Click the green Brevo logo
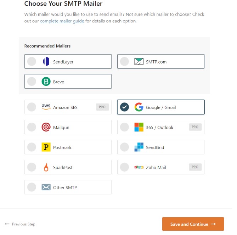Screen dimensions: 237x235 46,82
